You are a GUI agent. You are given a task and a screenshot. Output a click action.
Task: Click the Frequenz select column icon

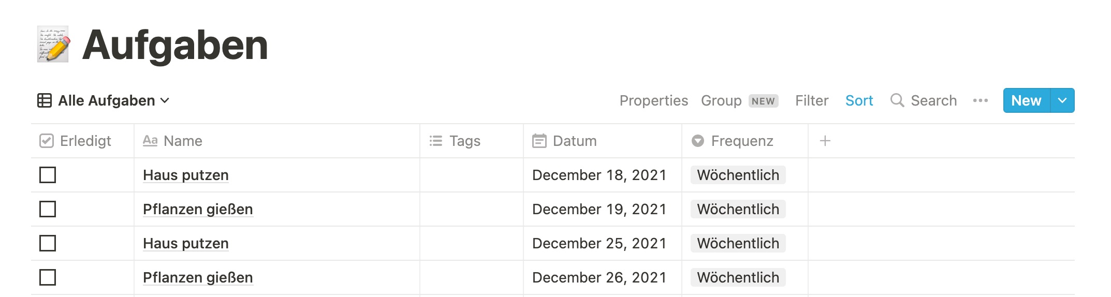[697, 141]
